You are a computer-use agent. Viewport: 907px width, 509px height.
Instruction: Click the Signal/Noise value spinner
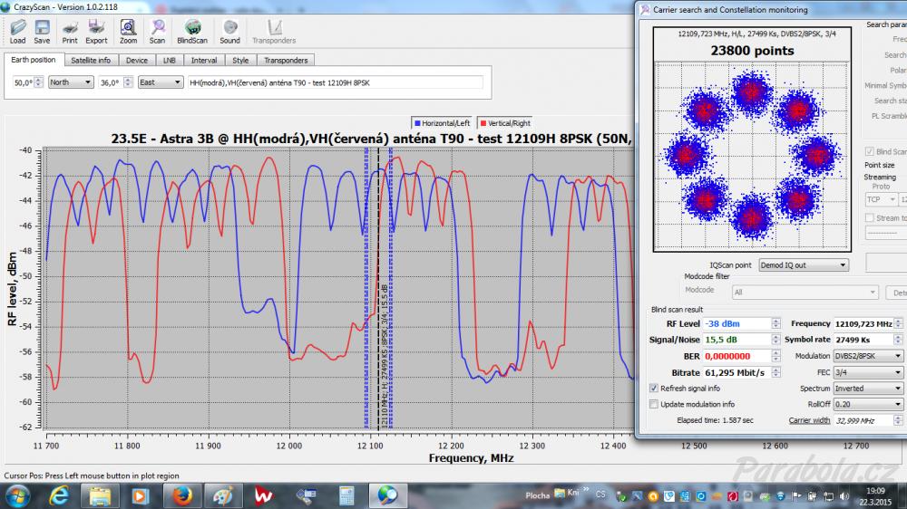[x=775, y=340]
